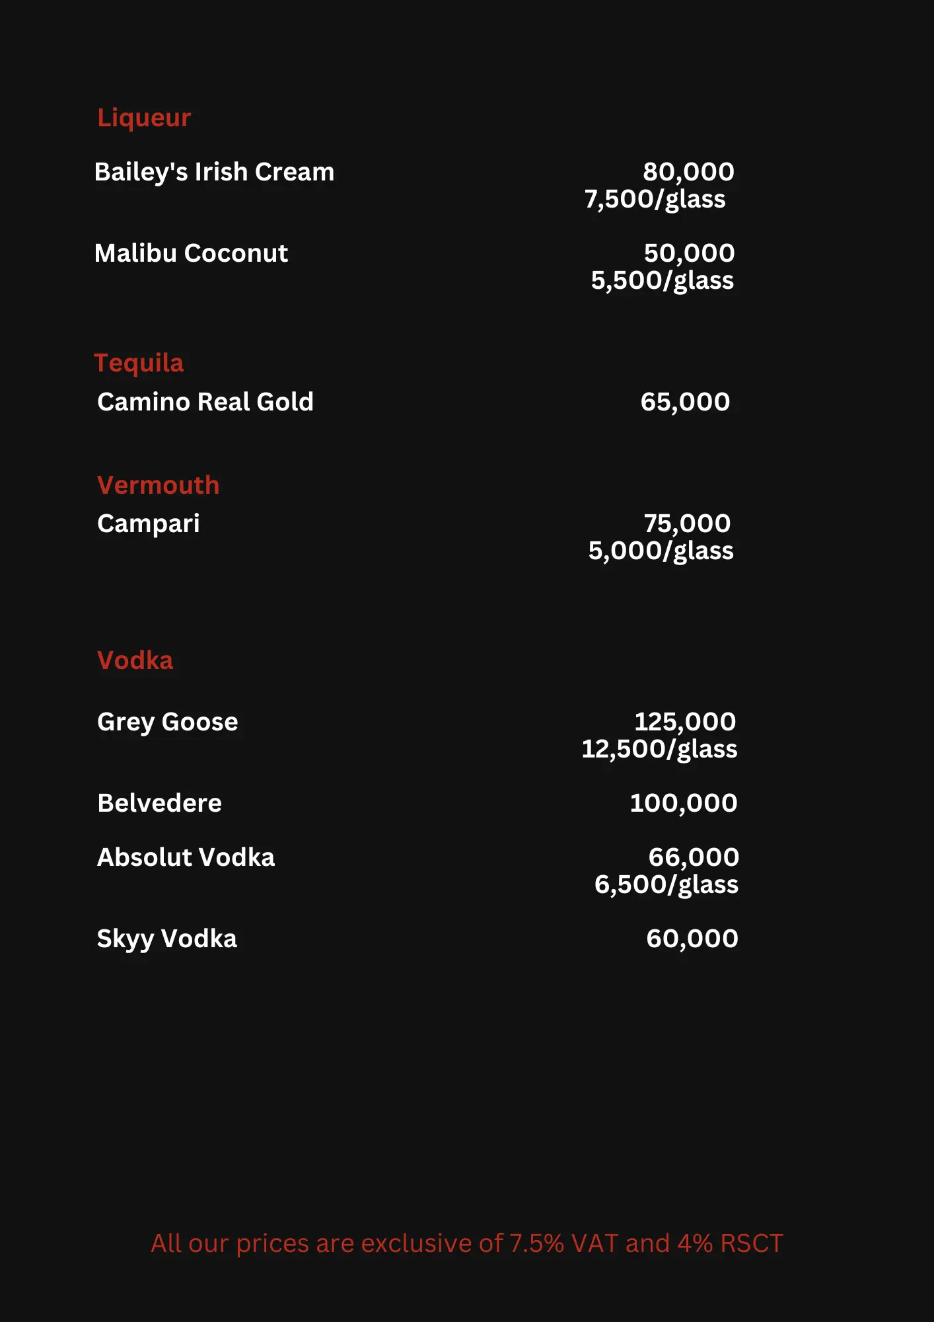This screenshot has width=934, height=1322.
Task: Select the Malibu Coconut menu item
Action: [x=191, y=253]
